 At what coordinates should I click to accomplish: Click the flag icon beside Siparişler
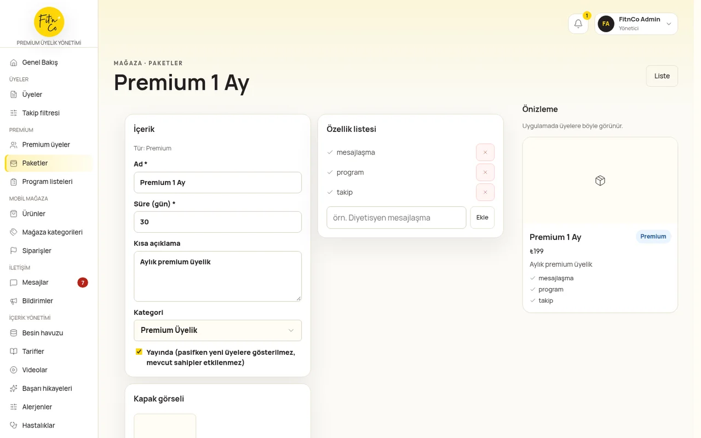pos(14,251)
